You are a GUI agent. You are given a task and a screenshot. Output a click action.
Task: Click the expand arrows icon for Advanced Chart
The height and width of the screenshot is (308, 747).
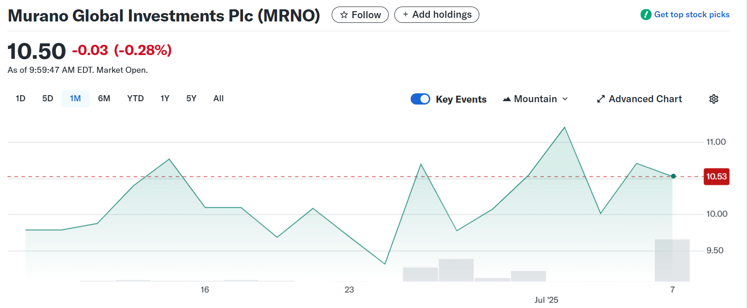coord(601,99)
